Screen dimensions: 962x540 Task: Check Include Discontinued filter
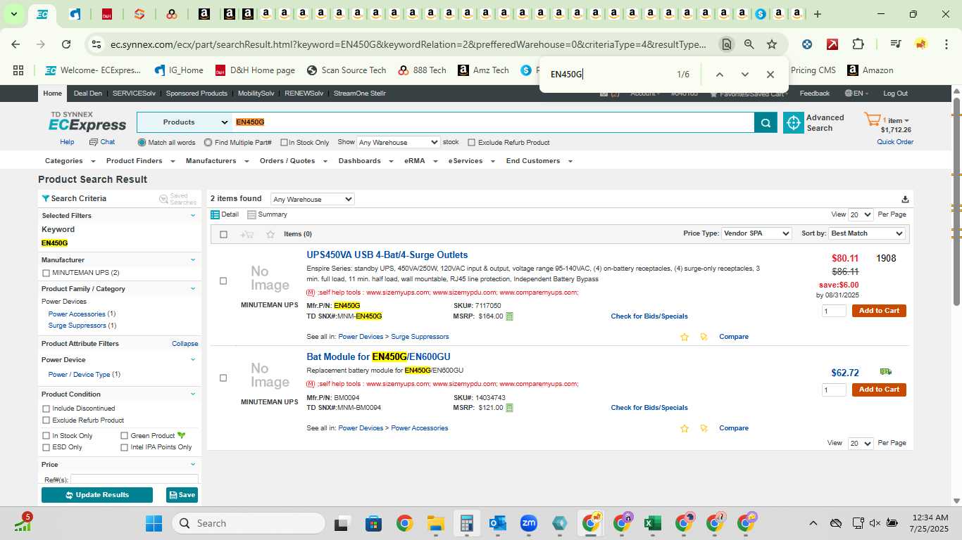[46, 409]
